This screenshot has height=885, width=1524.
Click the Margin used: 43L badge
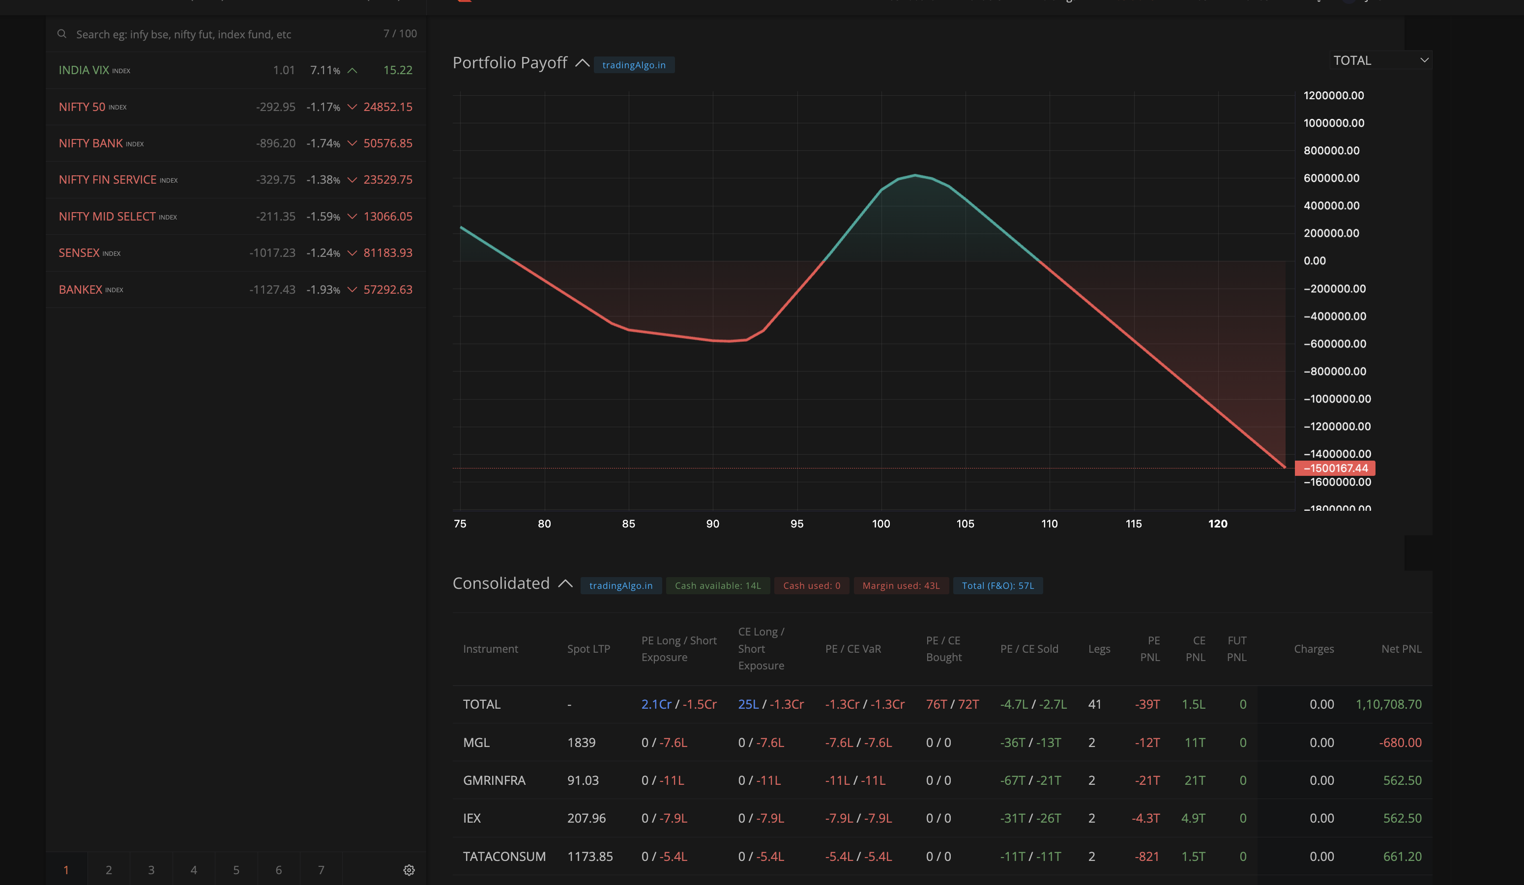click(901, 585)
